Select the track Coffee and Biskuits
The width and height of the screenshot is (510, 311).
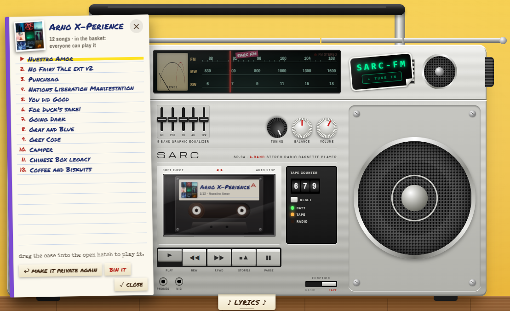pyautogui.click(x=81, y=170)
